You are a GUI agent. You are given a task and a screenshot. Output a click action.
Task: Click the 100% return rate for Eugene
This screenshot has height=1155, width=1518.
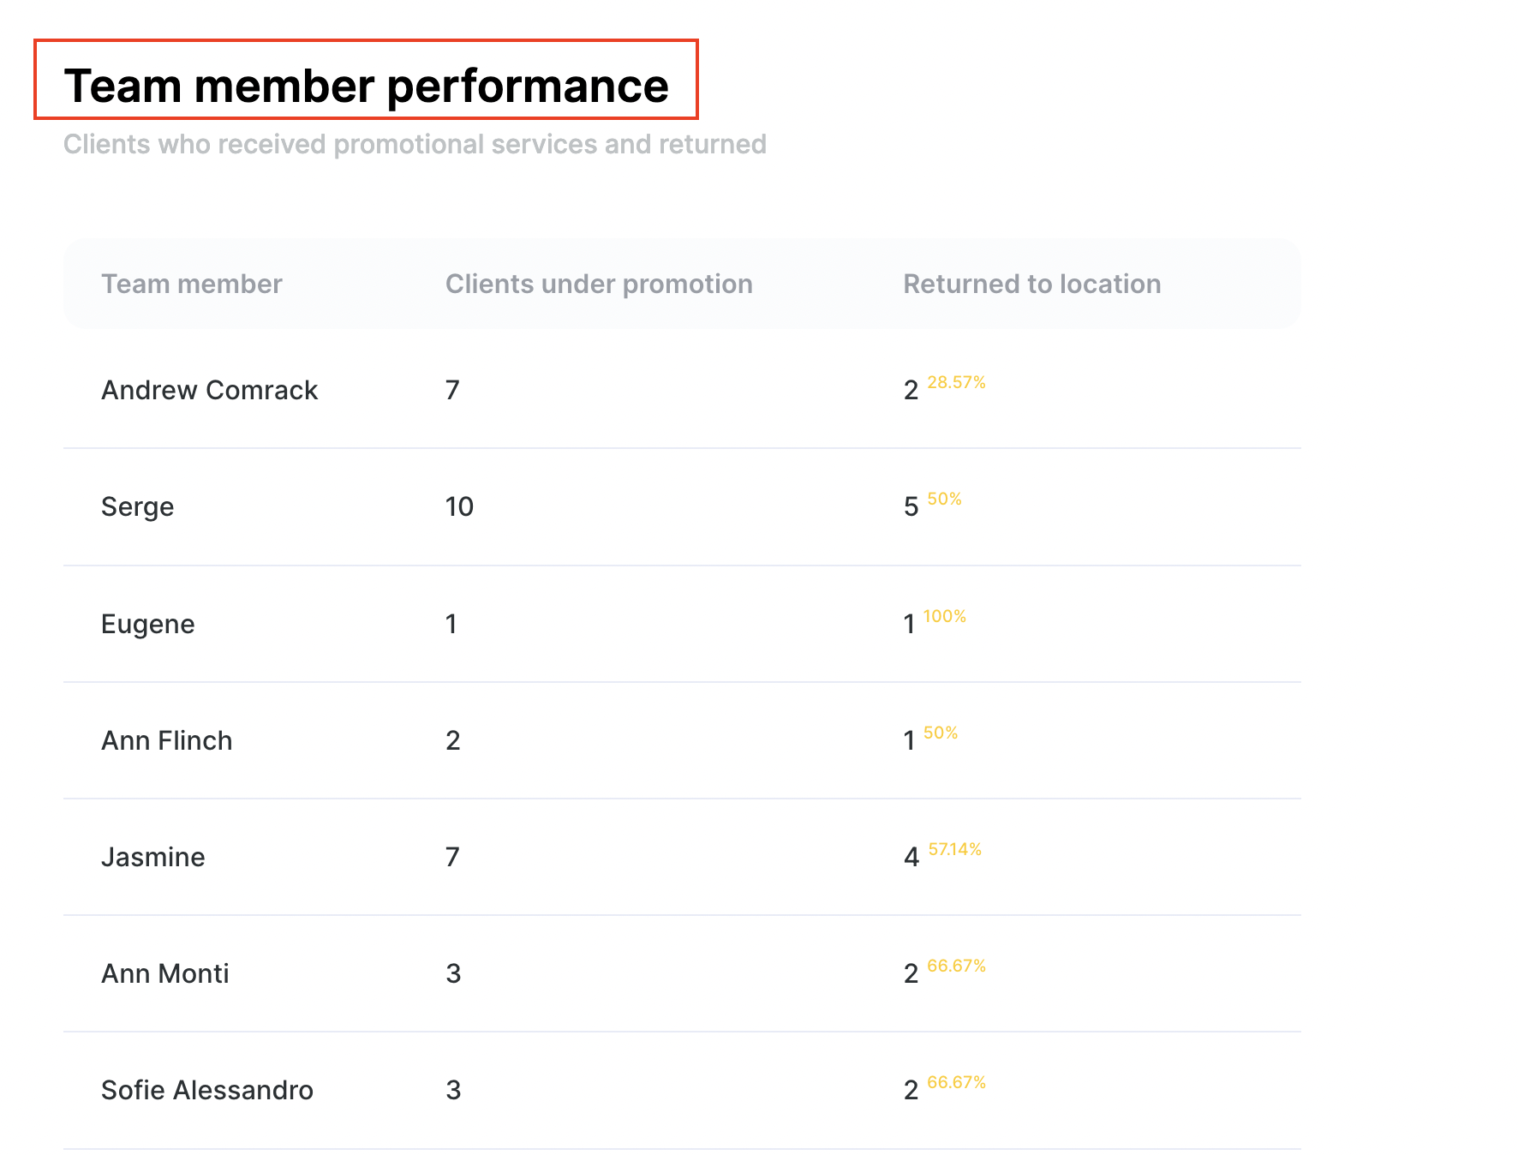click(944, 616)
